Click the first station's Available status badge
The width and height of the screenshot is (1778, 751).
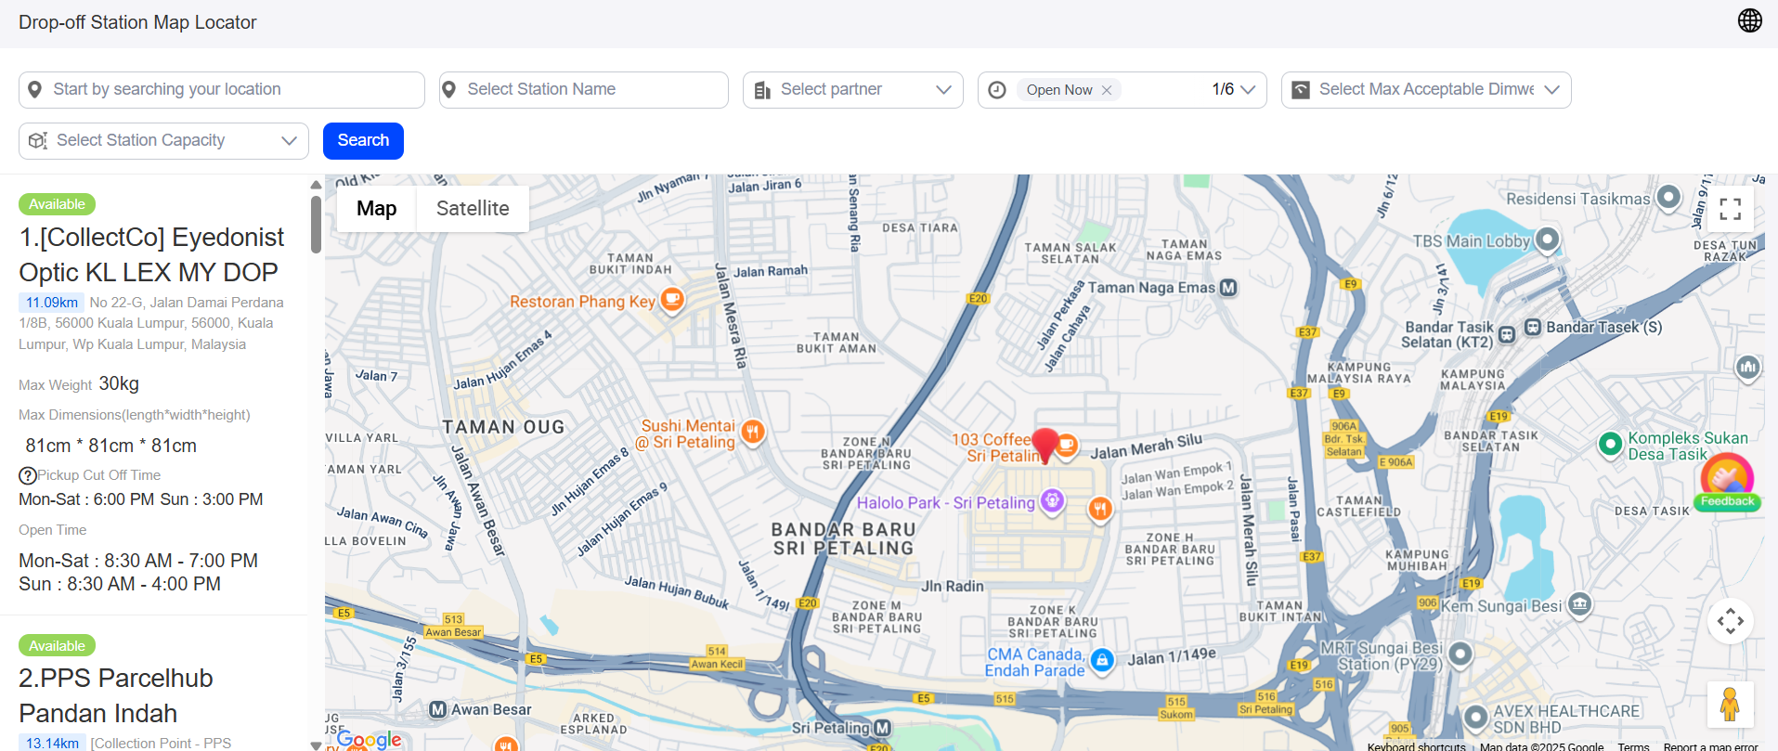click(x=57, y=204)
